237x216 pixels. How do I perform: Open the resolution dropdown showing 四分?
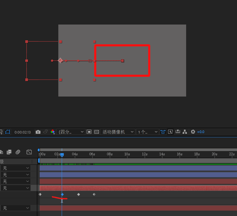click(71, 132)
